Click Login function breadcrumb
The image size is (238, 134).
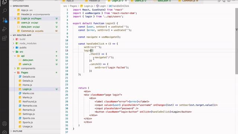tap(101, 6)
